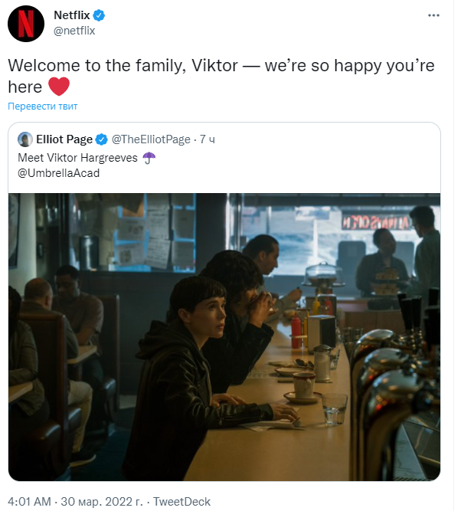
Task: Click the Netflix verified badge icon
Action: pos(99,15)
